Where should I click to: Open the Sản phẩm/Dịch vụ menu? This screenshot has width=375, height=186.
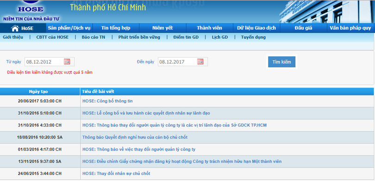coord(69,28)
